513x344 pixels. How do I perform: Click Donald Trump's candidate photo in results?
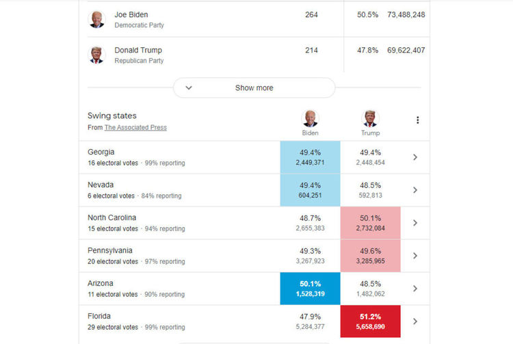click(x=97, y=55)
